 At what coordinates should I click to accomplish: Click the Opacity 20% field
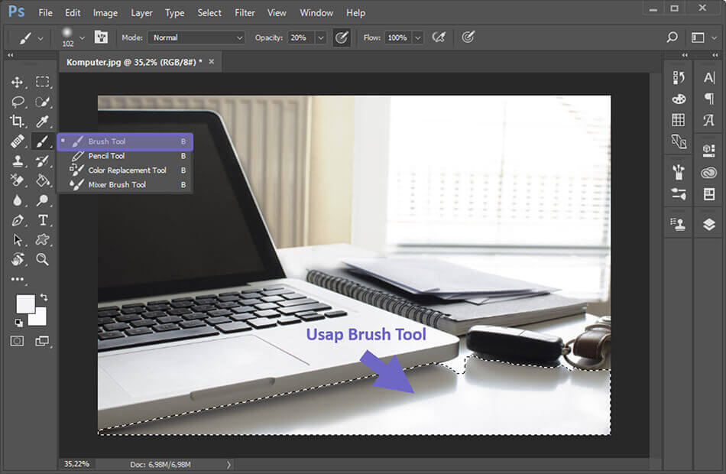point(301,37)
